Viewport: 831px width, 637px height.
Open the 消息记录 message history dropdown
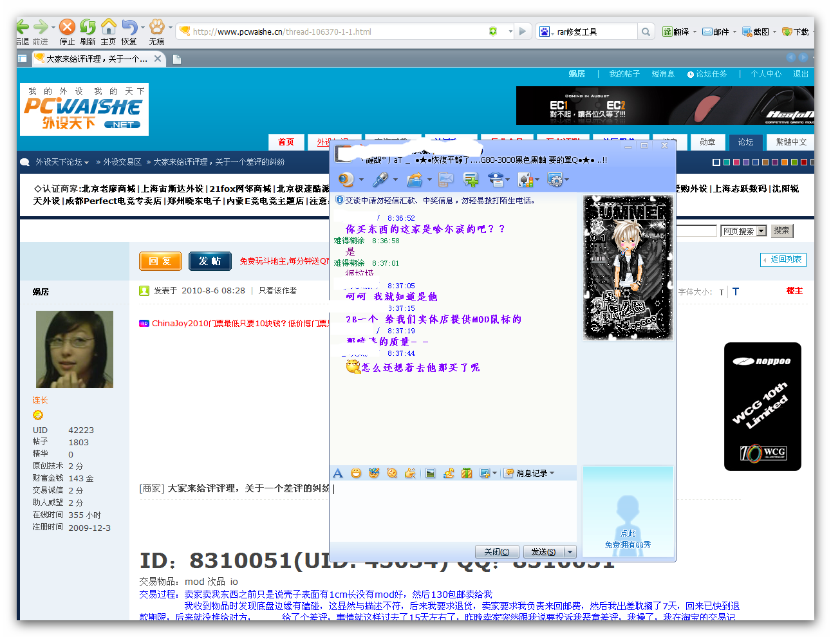[530, 474]
